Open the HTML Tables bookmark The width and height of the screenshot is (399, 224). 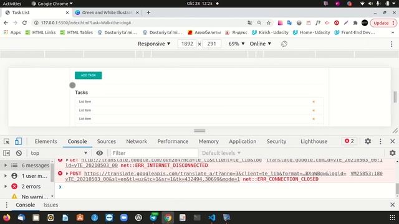pos(76,32)
